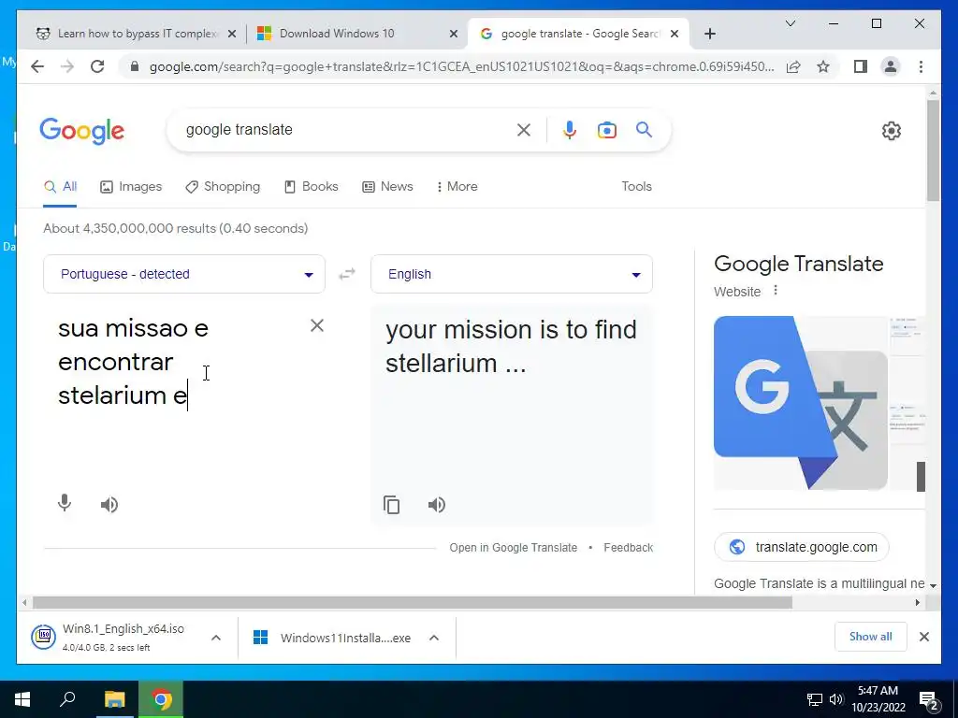Open translate.google.com link chip
The width and height of the screenshot is (958, 718).
801,547
